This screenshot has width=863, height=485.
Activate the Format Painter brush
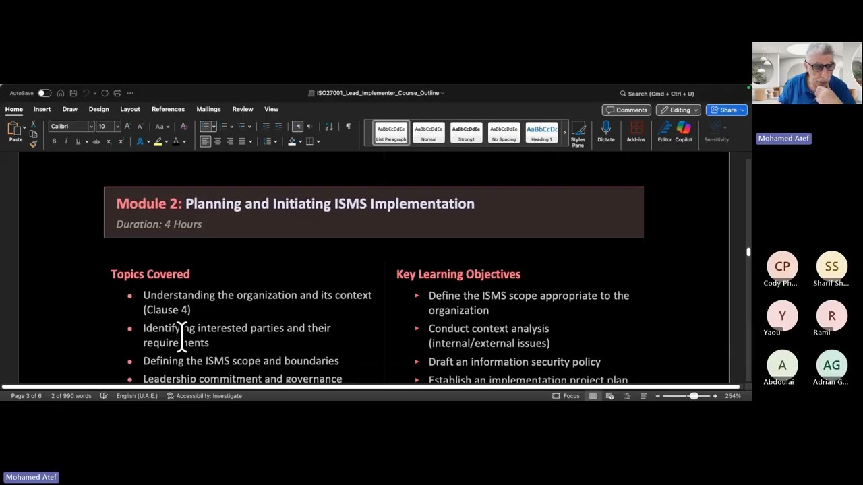point(33,143)
